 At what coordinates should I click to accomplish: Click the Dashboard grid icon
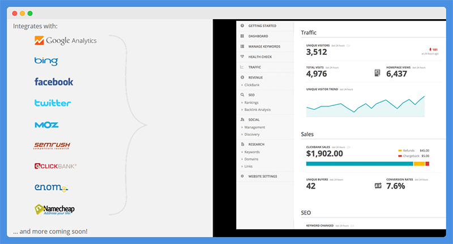[x=242, y=36]
